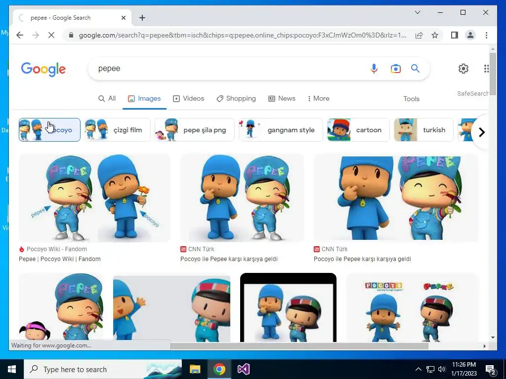Apply the çizgi film filter chip
The height and width of the screenshot is (379, 506).
(x=118, y=130)
